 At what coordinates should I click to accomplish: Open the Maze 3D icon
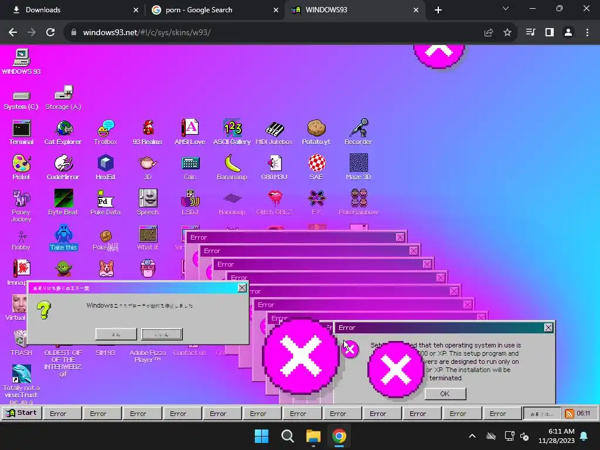359,168
